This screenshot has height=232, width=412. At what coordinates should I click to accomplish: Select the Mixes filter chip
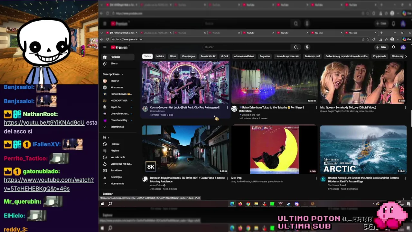coord(173,56)
